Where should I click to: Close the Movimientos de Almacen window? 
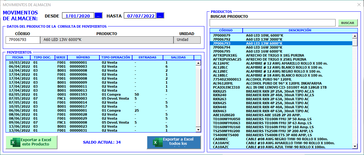(x=359, y=4)
